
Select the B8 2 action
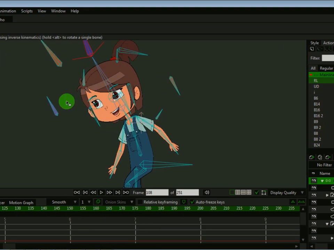(x=321, y=139)
